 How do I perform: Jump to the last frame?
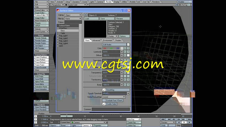[x=189, y=119]
